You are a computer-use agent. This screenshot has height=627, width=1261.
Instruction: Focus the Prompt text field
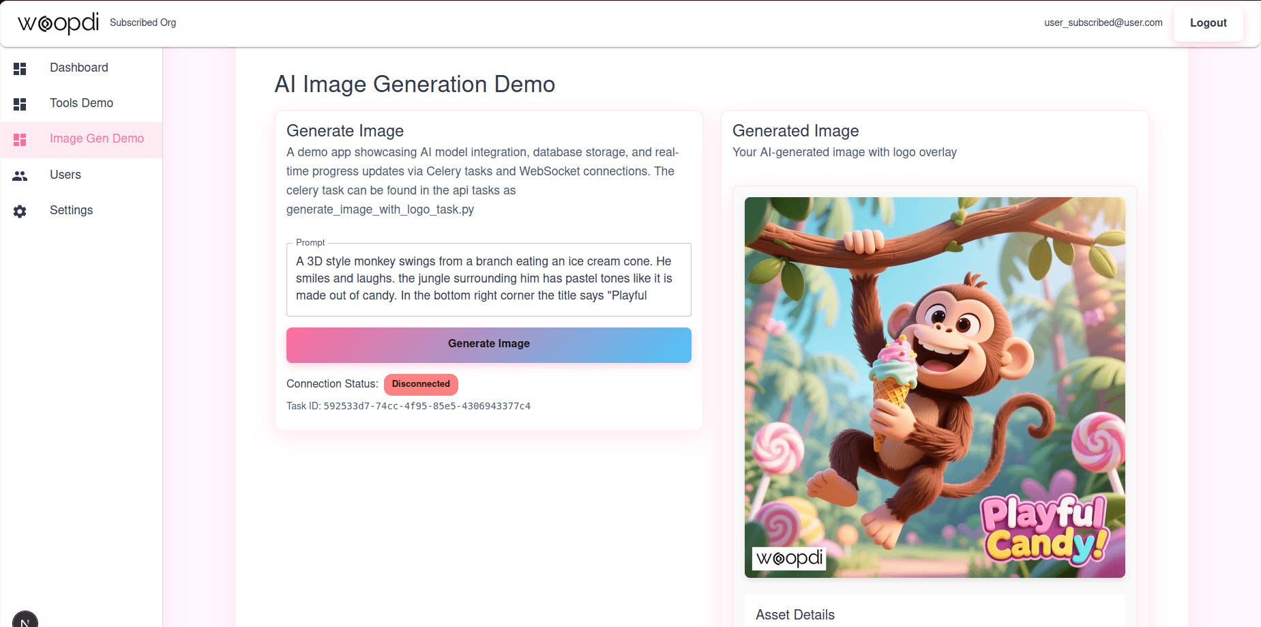point(488,279)
